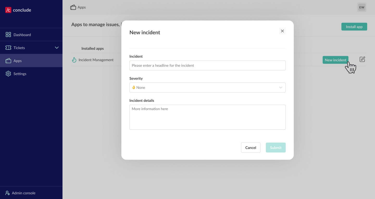The height and width of the screenshot is (199, 375).
Task: Click the Severity dropdown arrow
Action: coord(281,88)
